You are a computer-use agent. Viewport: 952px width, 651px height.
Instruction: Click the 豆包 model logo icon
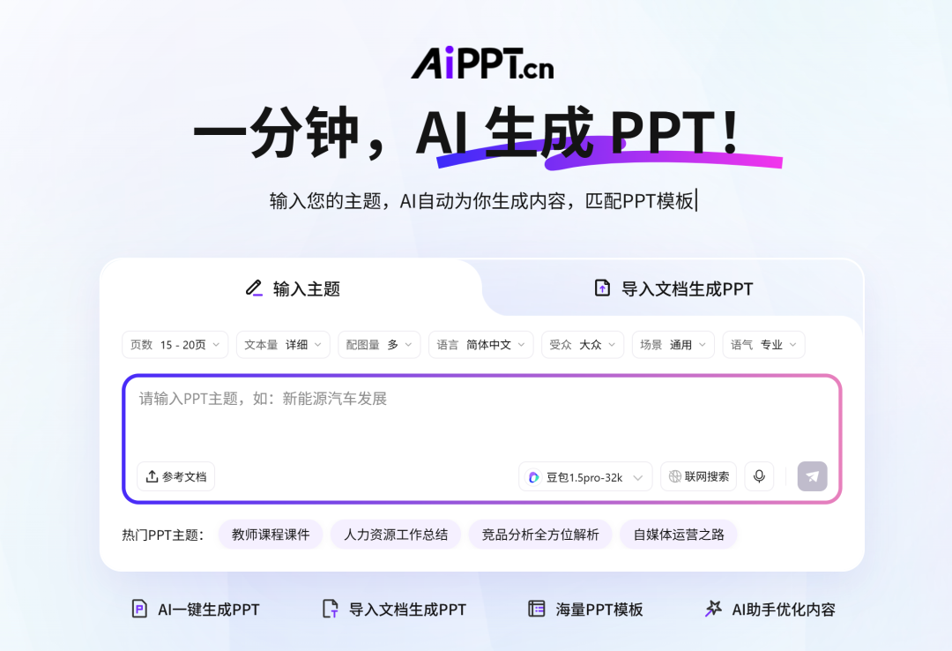(x=533, y=477)
